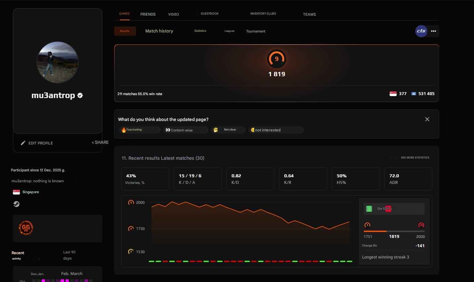Click the edit pencil icon beside EDIT PROFILE
This screenshot has height=282, width=474.
(23, 143)
